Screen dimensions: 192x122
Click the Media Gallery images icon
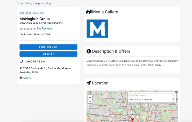(x=89, y=12)
